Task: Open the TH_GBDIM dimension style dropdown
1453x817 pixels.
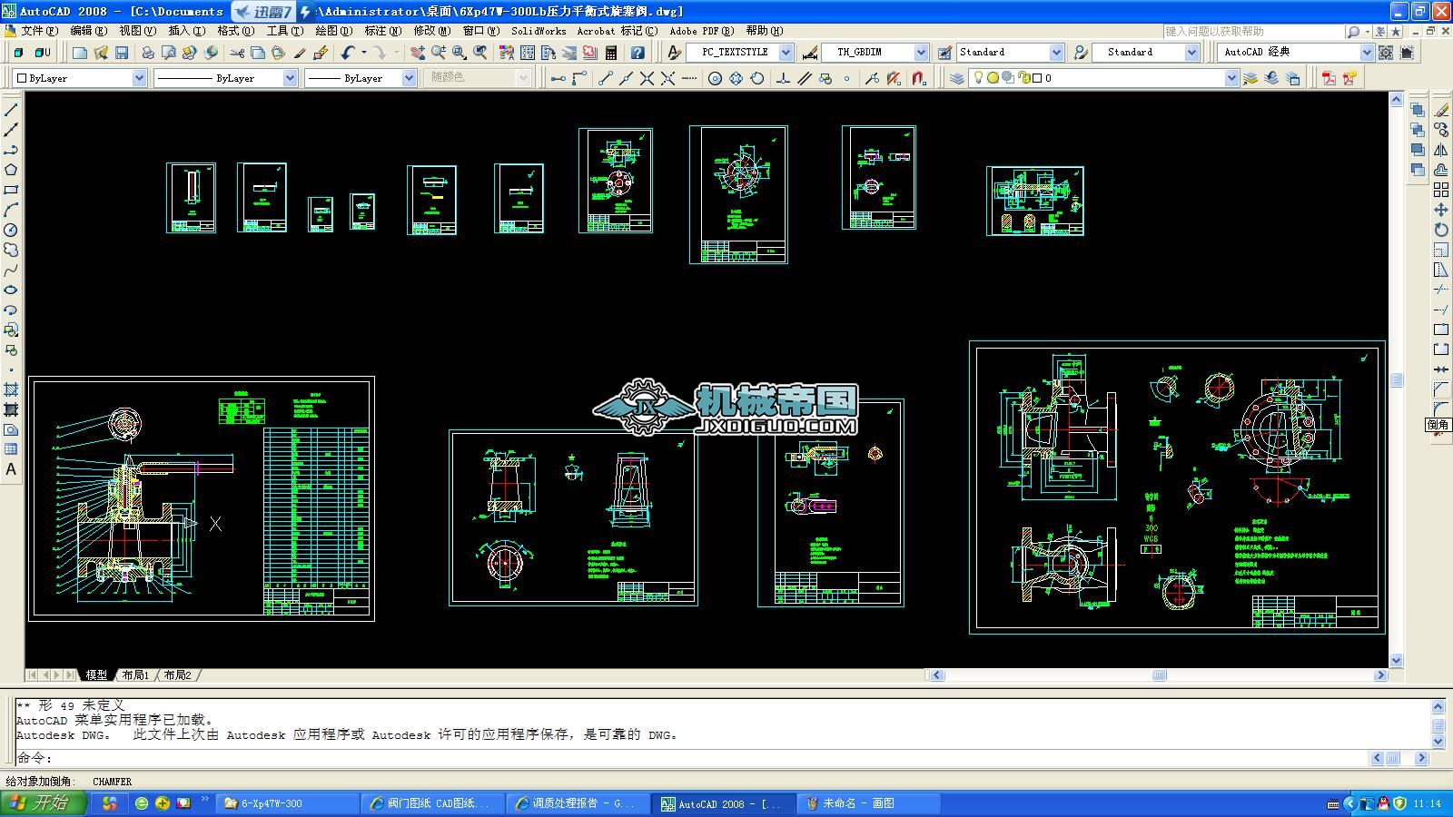Action: click(921, 53)
